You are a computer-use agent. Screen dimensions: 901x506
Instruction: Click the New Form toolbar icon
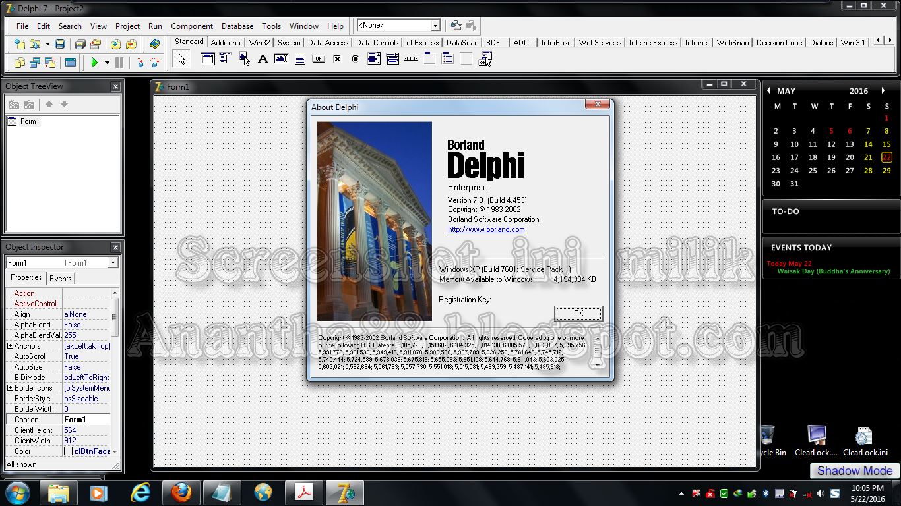[x=71, y=63]
